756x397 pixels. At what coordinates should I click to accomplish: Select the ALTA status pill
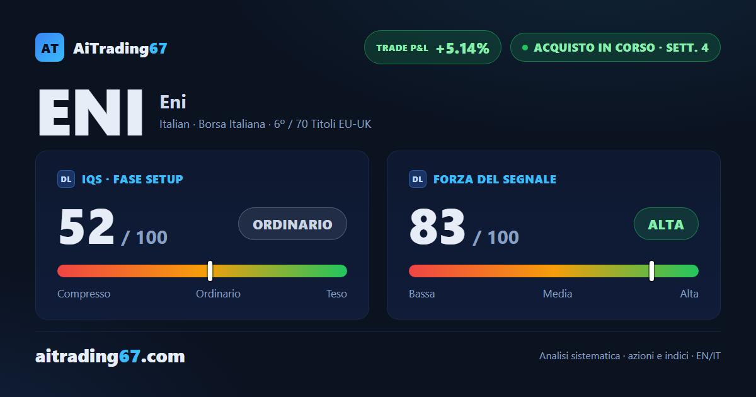tap(666, 224)
